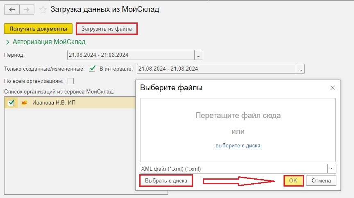Click into the Период date field
Viewport: 354px width, 198px height.
(130, 55)
